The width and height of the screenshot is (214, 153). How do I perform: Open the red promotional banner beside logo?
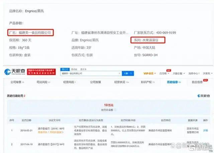41,72
